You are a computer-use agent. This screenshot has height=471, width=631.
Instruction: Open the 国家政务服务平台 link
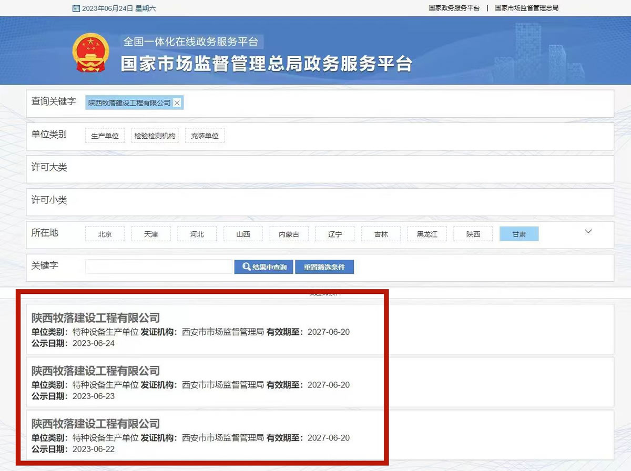click(x=454, y=8)
